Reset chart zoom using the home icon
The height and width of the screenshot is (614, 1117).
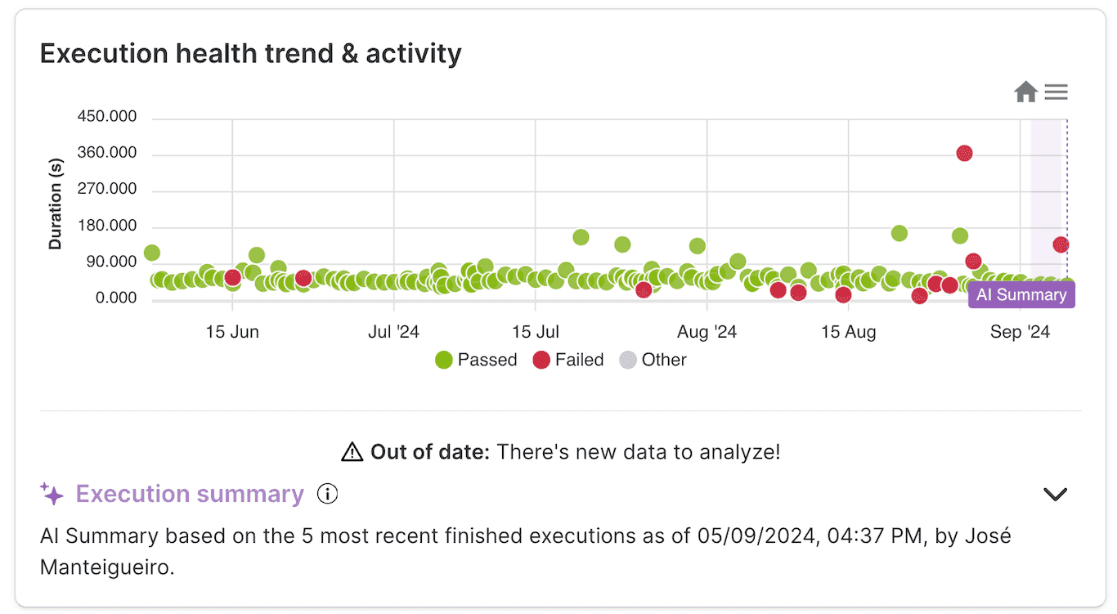1025,92
